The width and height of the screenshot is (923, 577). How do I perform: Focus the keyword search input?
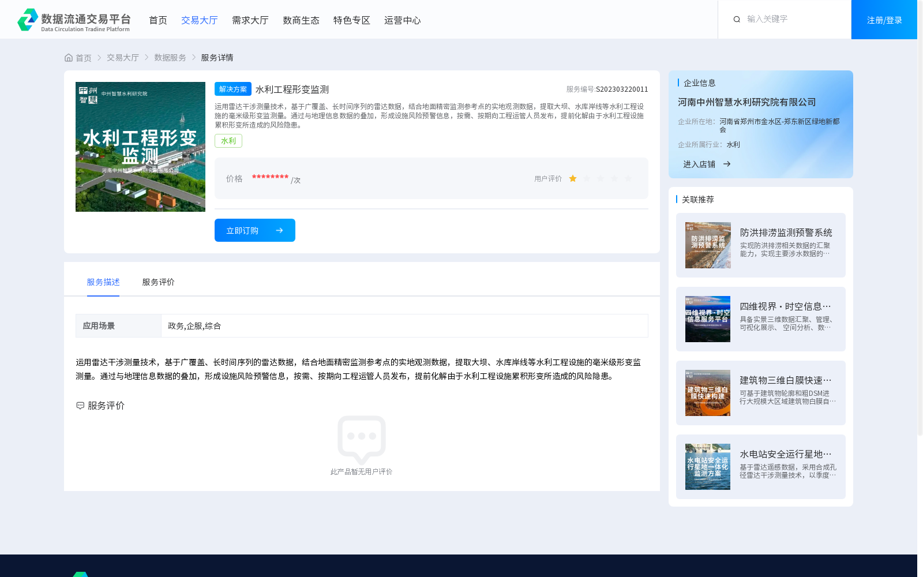click(793, 19)
